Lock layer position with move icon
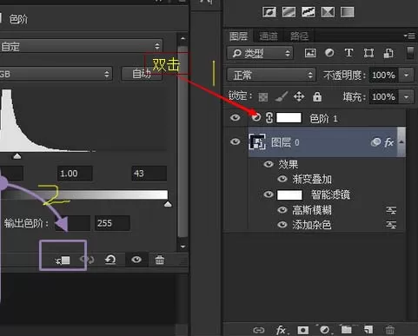 tap(299, 96)
